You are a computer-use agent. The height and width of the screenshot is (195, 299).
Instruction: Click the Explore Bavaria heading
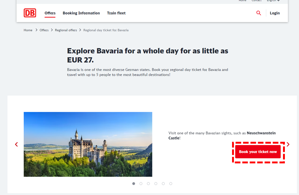pyautogui.click(x=148, y=55)
